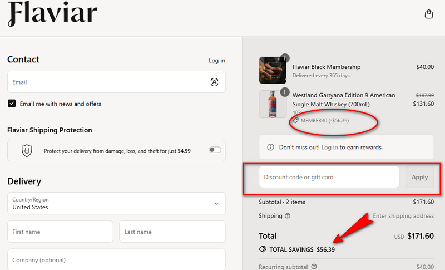Open the shopping bag cart icon
The height and width of the screenshot is (270, 445).
(x=428, y=14)
